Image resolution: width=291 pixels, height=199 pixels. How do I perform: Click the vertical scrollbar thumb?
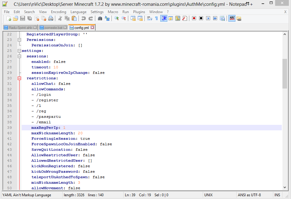[285, 74]
